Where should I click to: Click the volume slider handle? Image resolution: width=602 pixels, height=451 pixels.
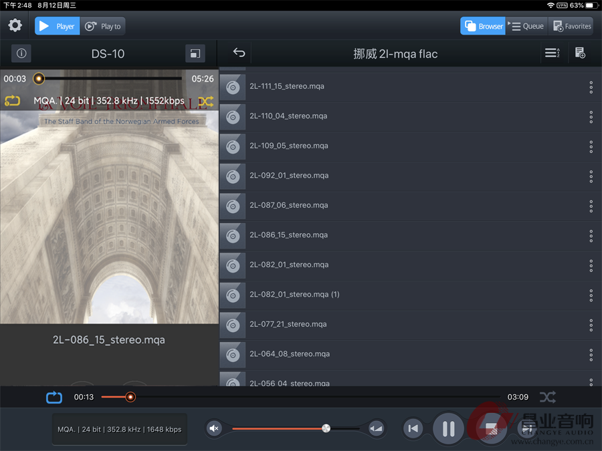(x=326, y=428)
